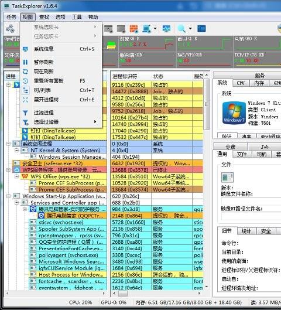This screenshot has width=281, height=310.
Task: Click the DingTalk icon on PID 17532 row
Action: tap(25, 137)
